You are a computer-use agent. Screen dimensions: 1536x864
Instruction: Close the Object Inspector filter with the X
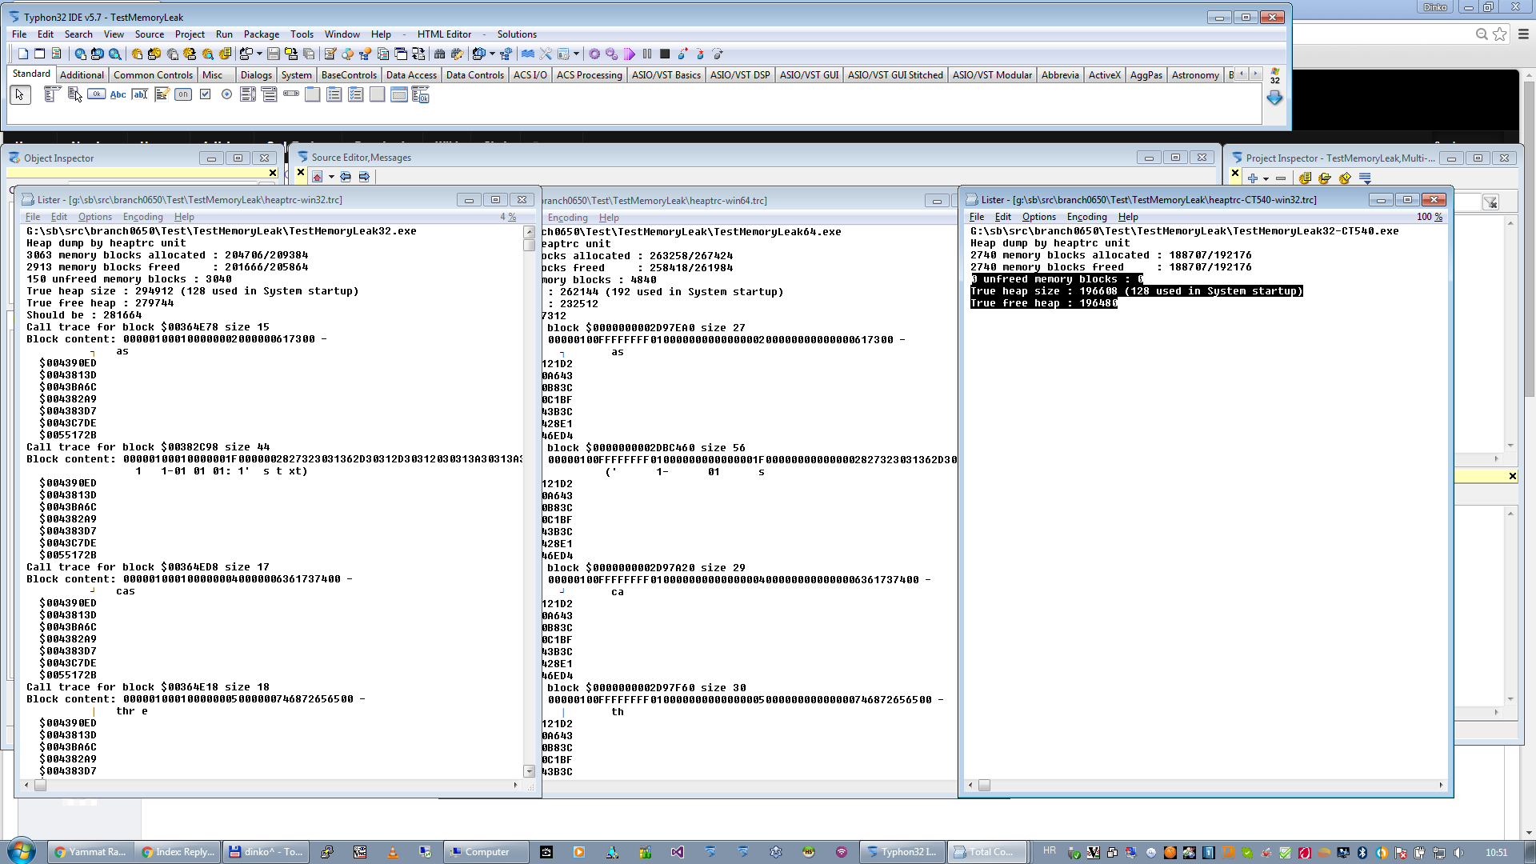point(273,173)
